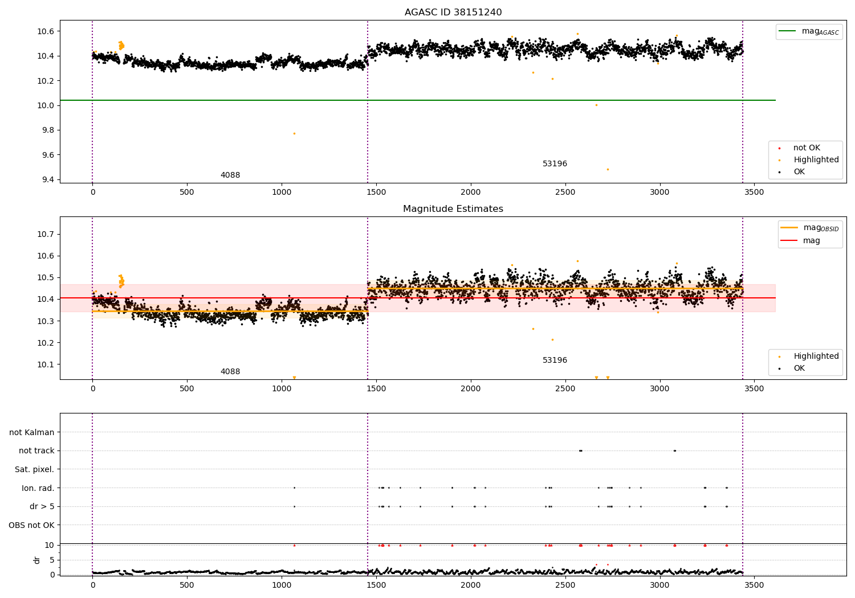Click the green mag AGASC legend line

pyautogui.click(x=788, y=31)
